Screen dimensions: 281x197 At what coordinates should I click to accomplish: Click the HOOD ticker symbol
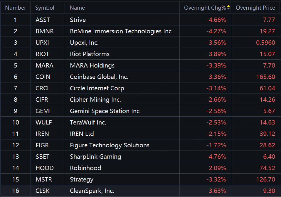point(44,168)
